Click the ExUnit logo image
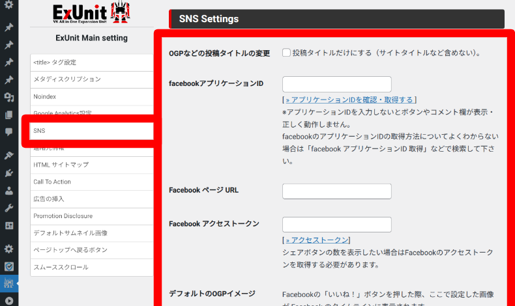Image resolution: width=515 pixels, height=306 pixels. pyautogui.click(x=91, y=12)
